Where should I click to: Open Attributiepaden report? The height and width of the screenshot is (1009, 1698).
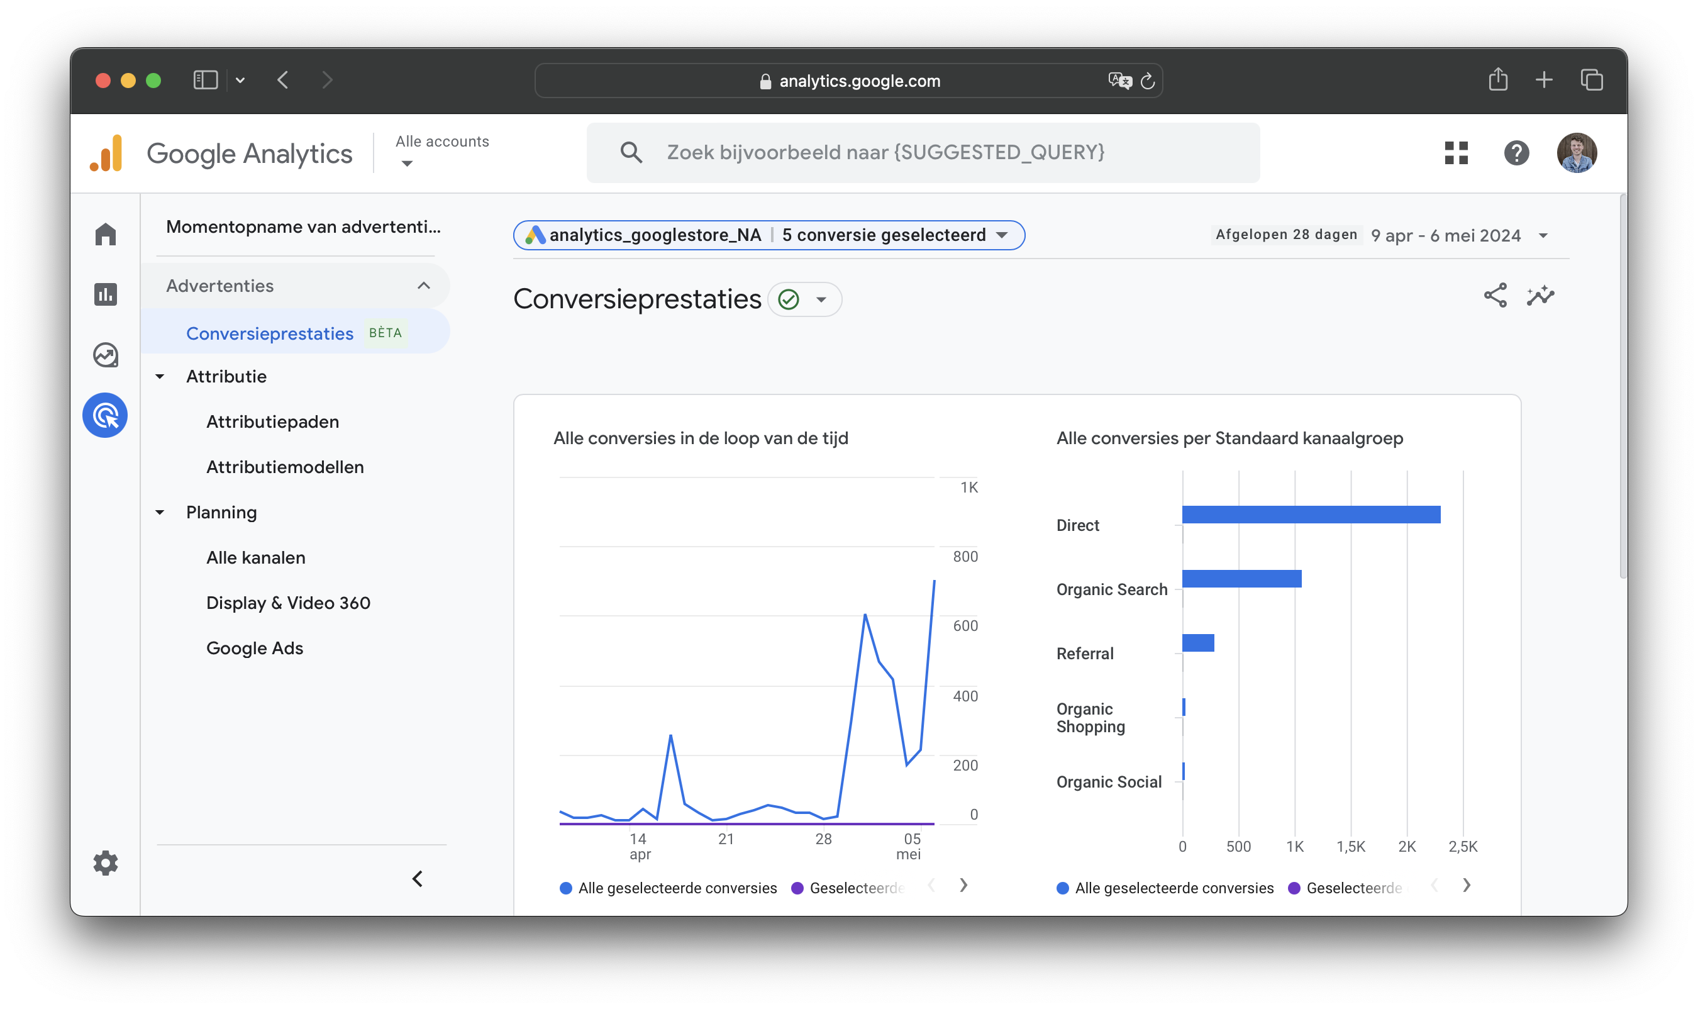[x=272, y=421]
